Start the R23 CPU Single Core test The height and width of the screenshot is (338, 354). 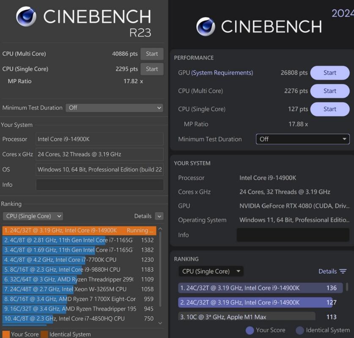(152, 69)
